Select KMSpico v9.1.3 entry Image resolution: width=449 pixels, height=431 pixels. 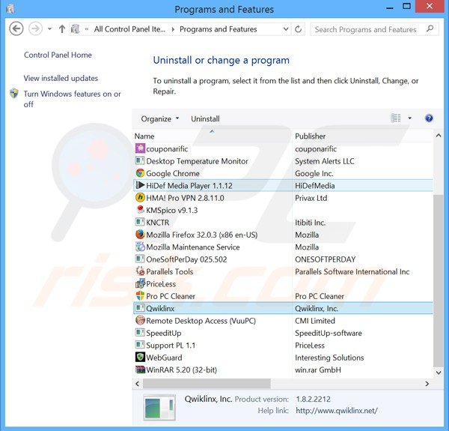[283, 210]
